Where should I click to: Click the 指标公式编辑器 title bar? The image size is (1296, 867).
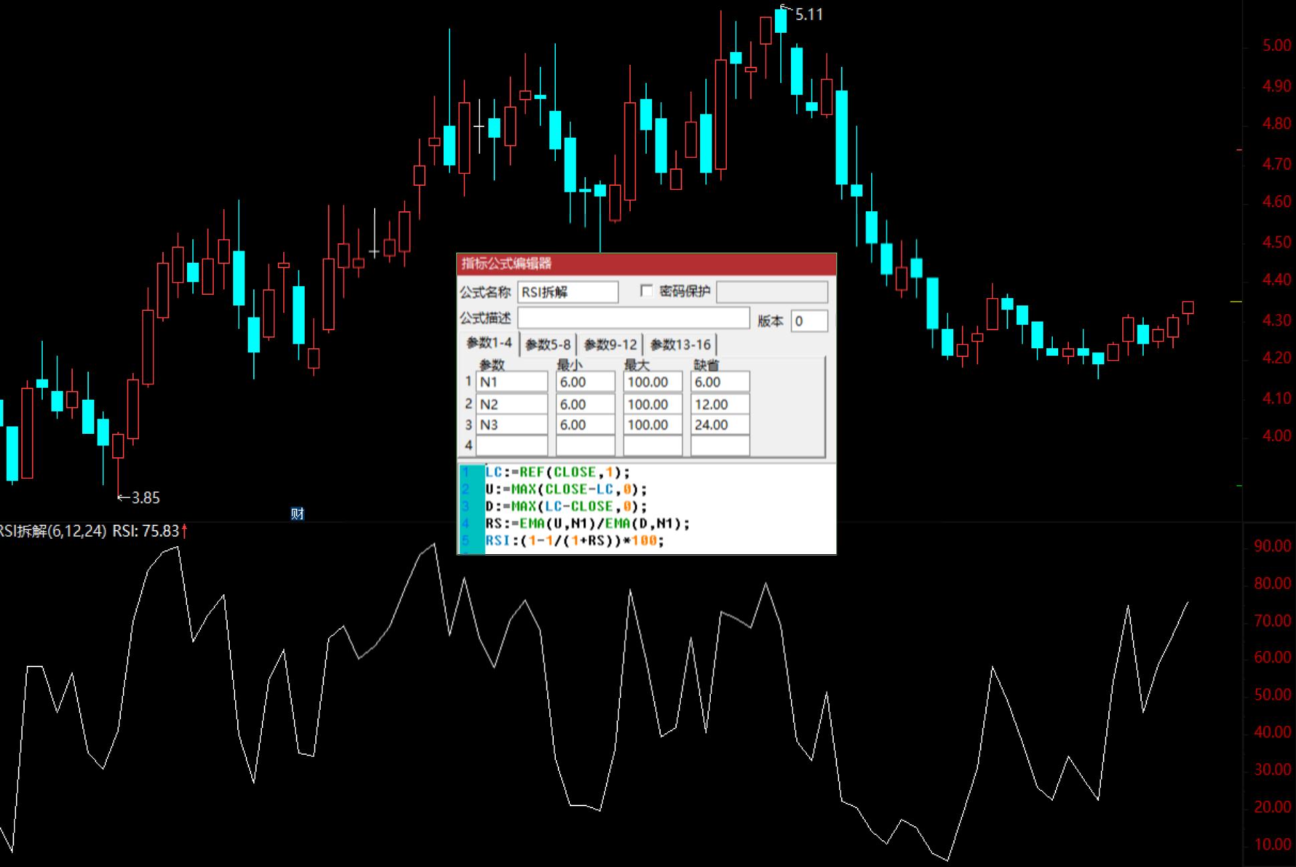(x=646, y=264)
